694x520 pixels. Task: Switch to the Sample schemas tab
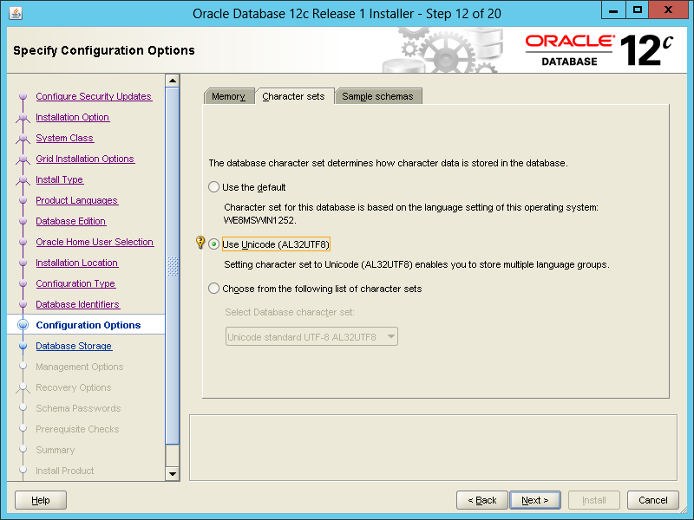pos(377,96)
